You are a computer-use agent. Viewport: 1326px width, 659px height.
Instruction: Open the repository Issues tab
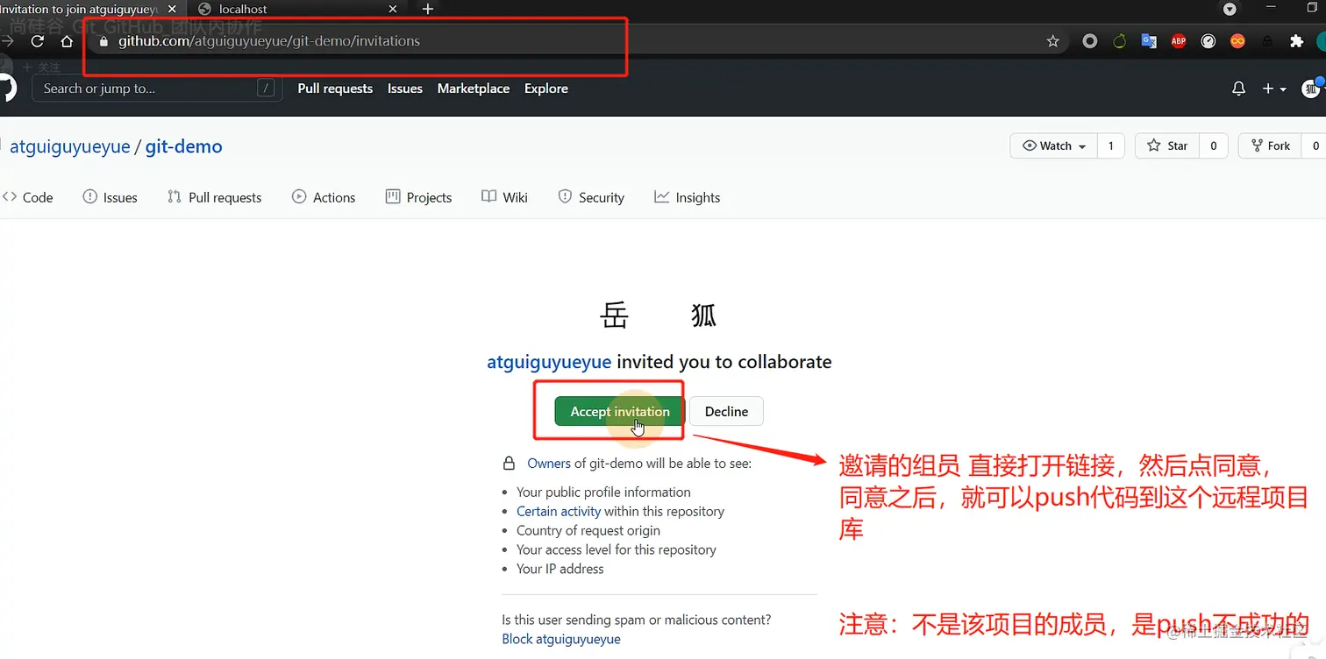110,198
